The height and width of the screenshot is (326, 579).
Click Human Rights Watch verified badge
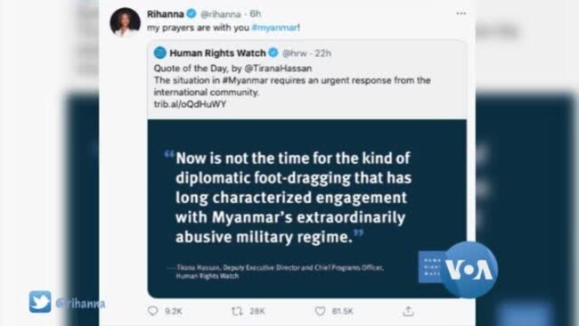273,53
